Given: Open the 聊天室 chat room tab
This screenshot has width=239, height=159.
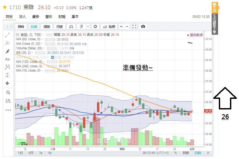Looking at the screenshot, I should [x=215, y=7].
